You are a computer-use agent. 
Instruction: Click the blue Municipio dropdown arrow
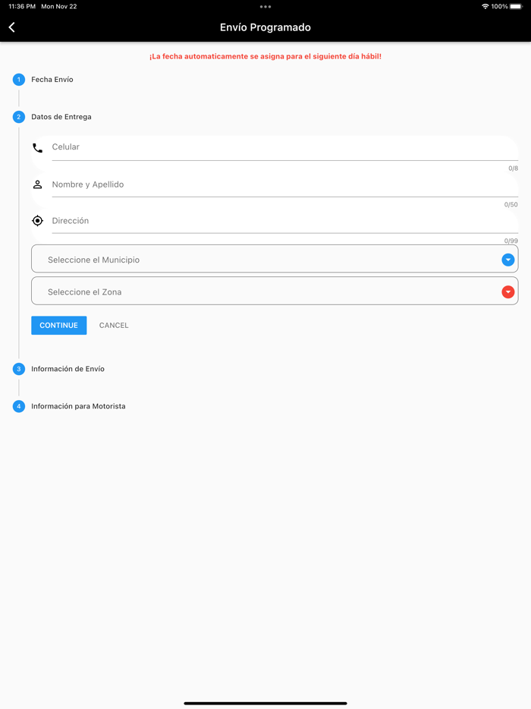click(508, 260)
